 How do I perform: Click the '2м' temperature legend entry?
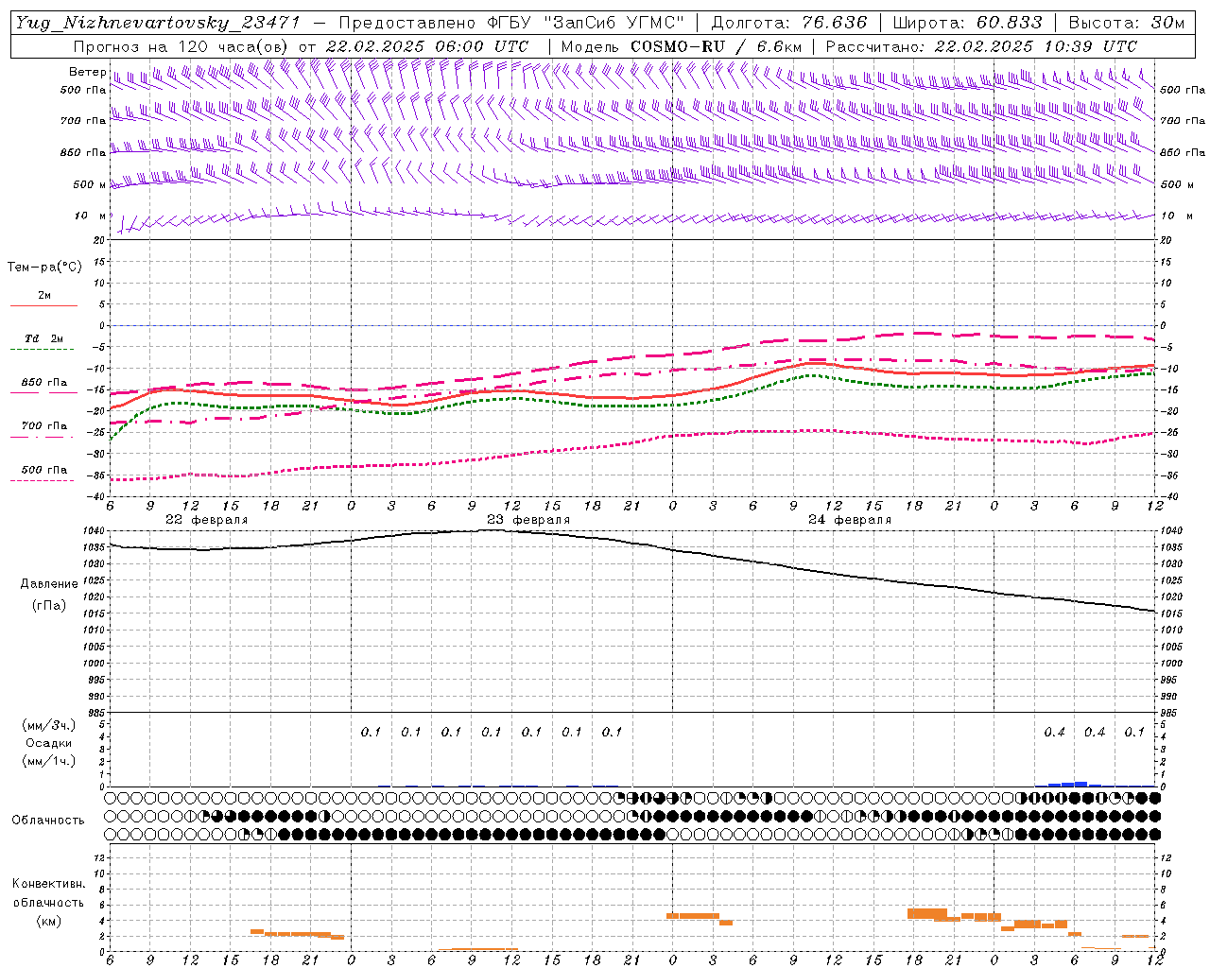coord(44,295)
